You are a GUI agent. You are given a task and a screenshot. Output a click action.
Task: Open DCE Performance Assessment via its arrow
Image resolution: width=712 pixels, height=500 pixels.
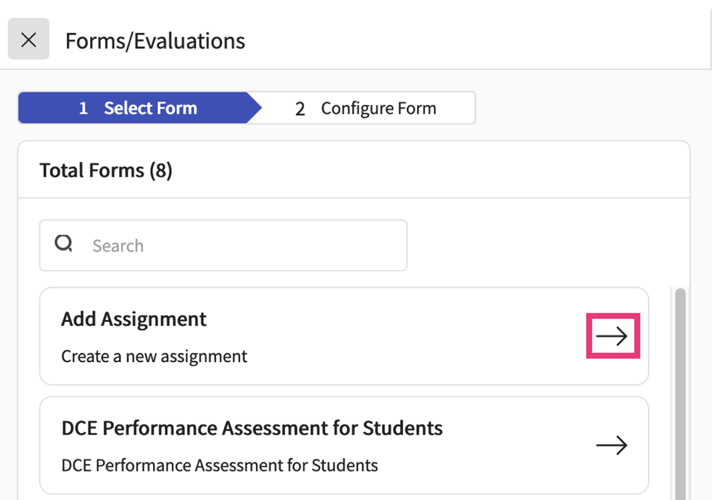[611, 445]
